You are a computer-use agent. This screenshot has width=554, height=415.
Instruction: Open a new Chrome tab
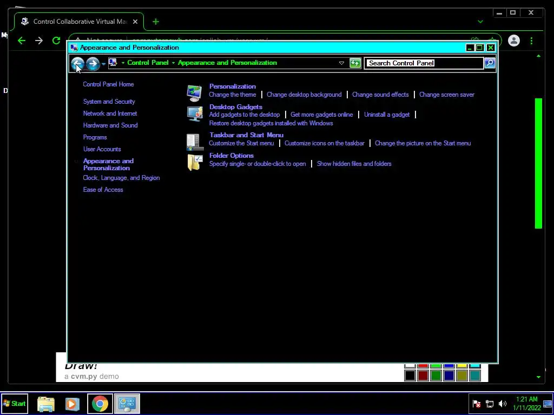(156, 22)
